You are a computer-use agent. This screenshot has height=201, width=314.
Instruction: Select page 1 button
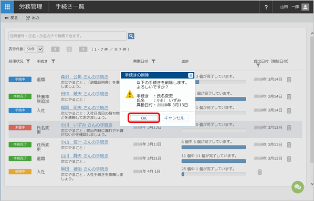[x=69, y=49]
